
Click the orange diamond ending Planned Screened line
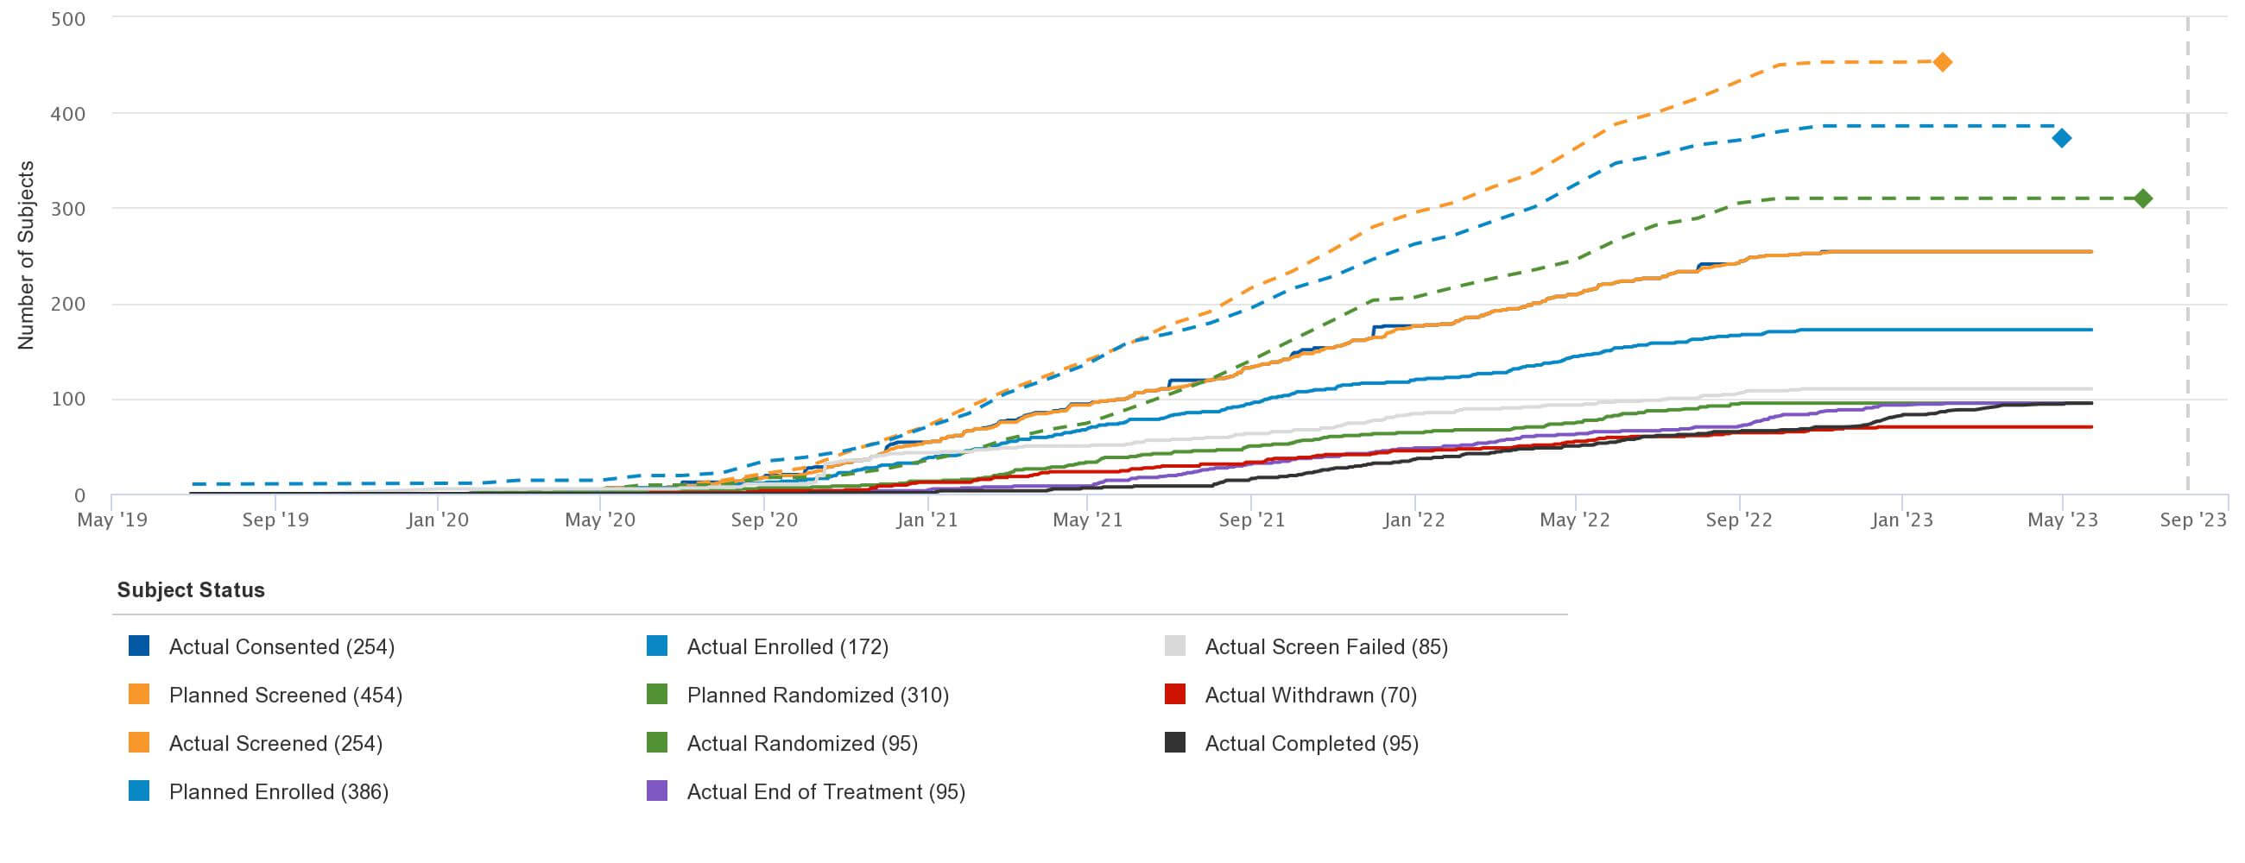pyautogui.click(x=1942, y=62)
